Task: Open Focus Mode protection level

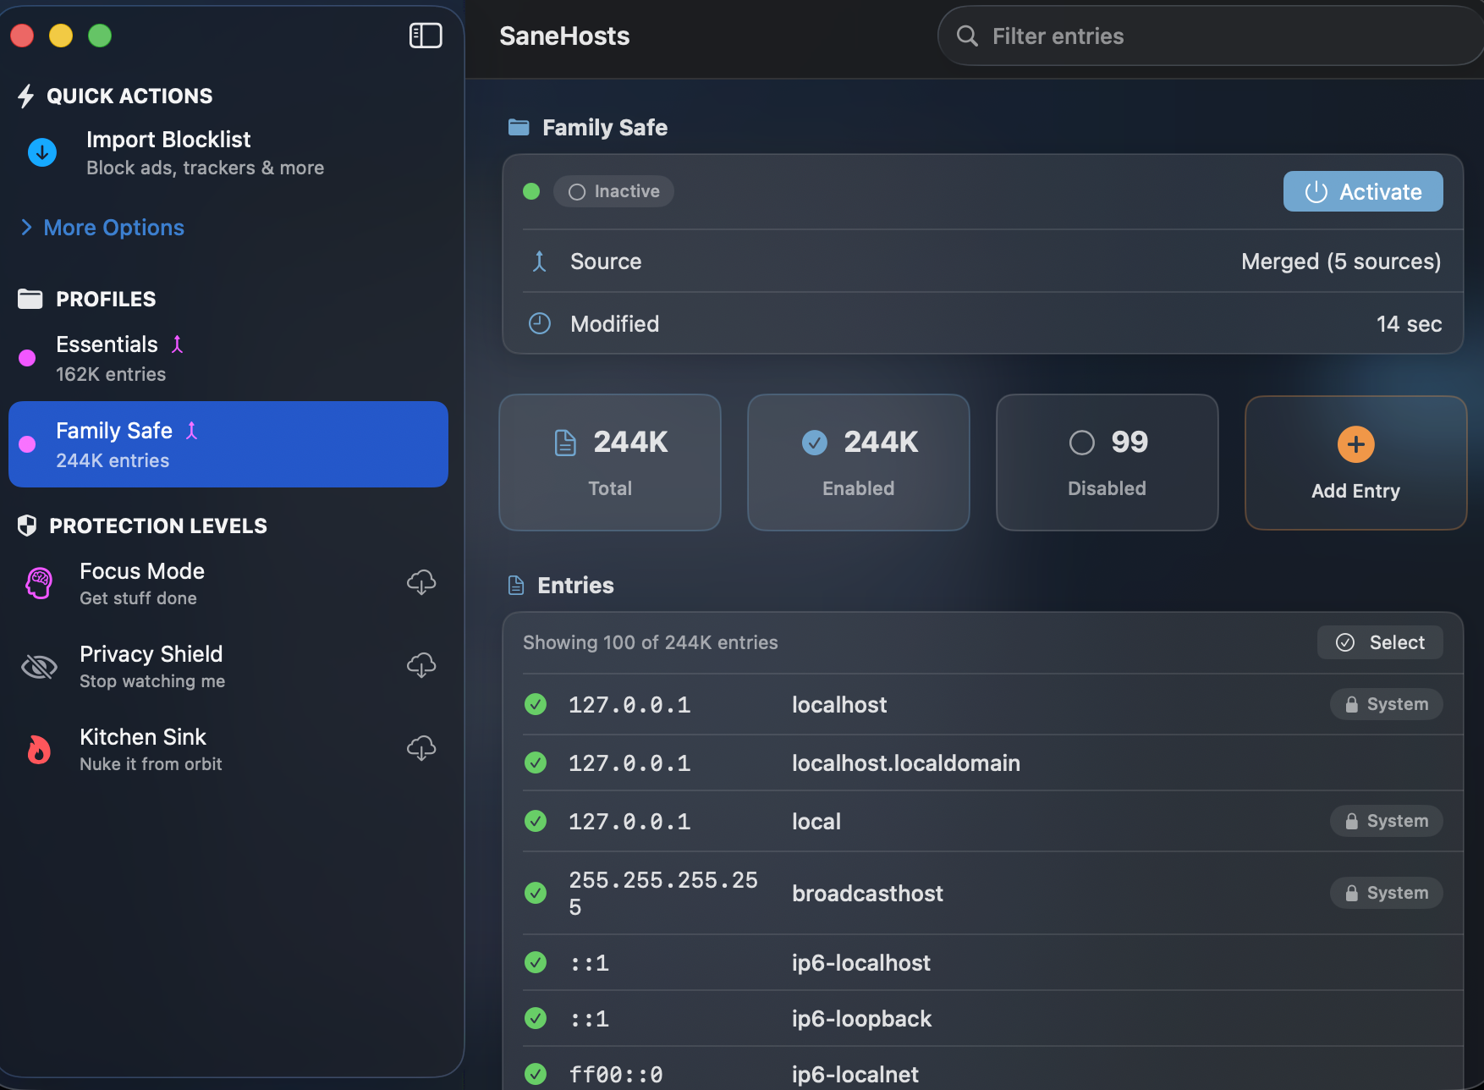Action: 228,583
